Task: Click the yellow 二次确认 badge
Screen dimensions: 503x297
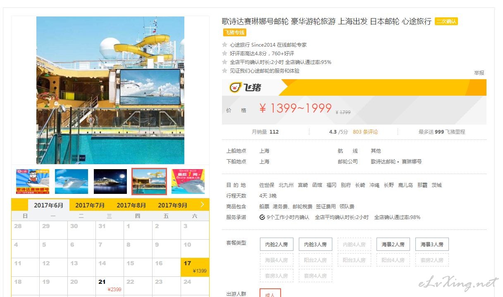Action: coord(446,21)
